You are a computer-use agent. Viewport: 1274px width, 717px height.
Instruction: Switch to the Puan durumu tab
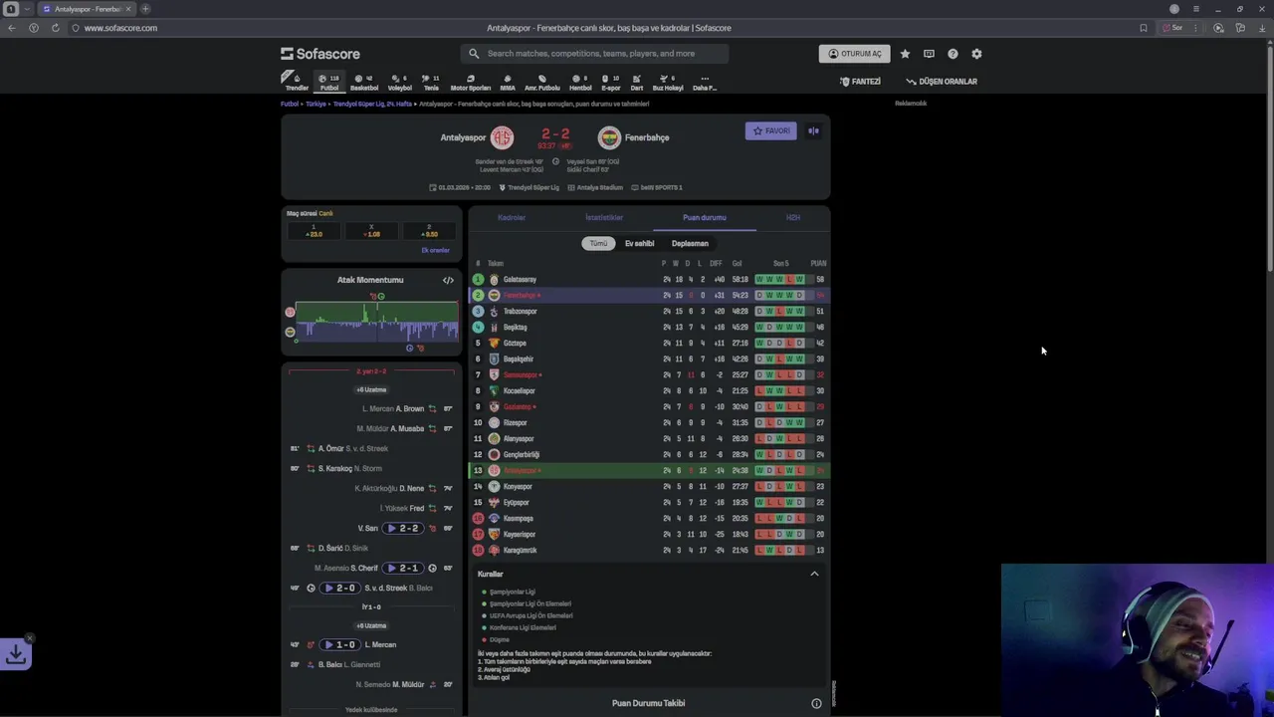pos(705,217)
